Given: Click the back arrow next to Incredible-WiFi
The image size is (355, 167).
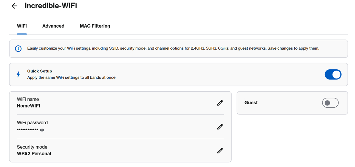Looking at the screenshot, I should [x=14, y=6].
